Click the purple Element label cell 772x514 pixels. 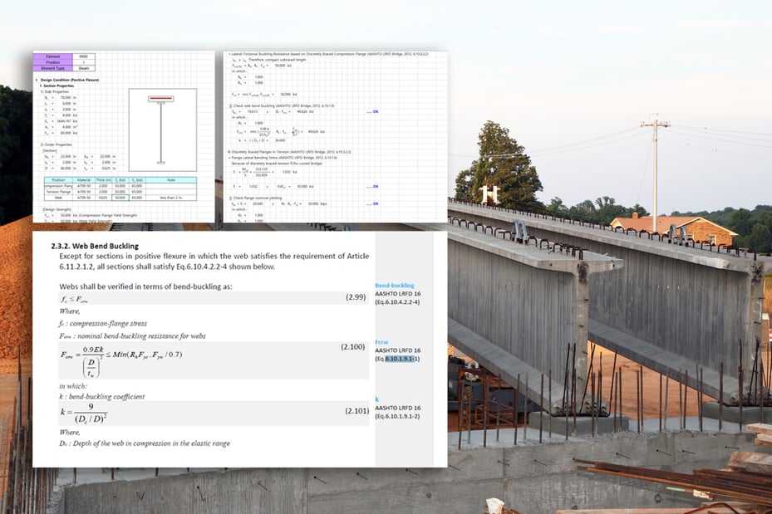pos(52,56)
